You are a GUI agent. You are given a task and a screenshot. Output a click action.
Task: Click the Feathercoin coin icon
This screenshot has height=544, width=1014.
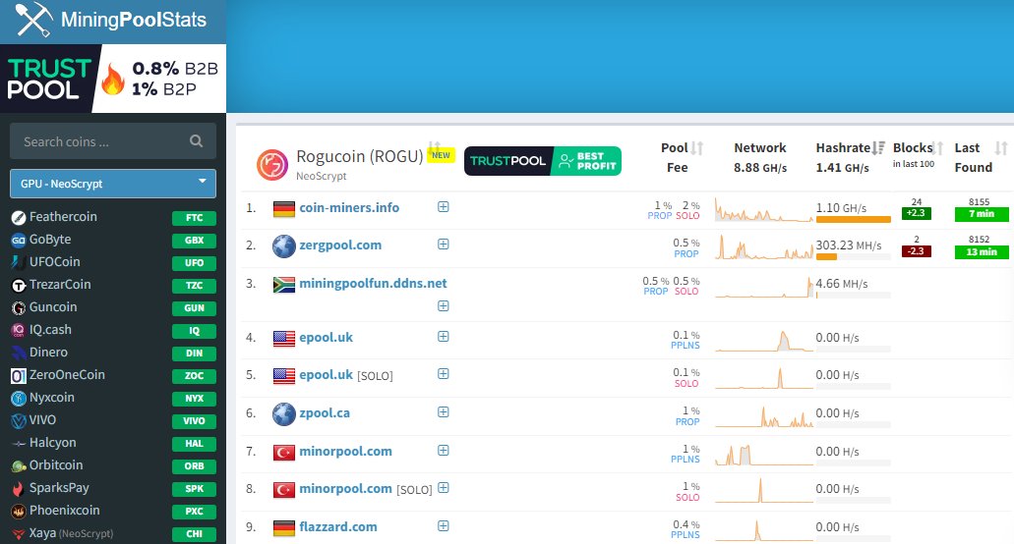(19, 217)
